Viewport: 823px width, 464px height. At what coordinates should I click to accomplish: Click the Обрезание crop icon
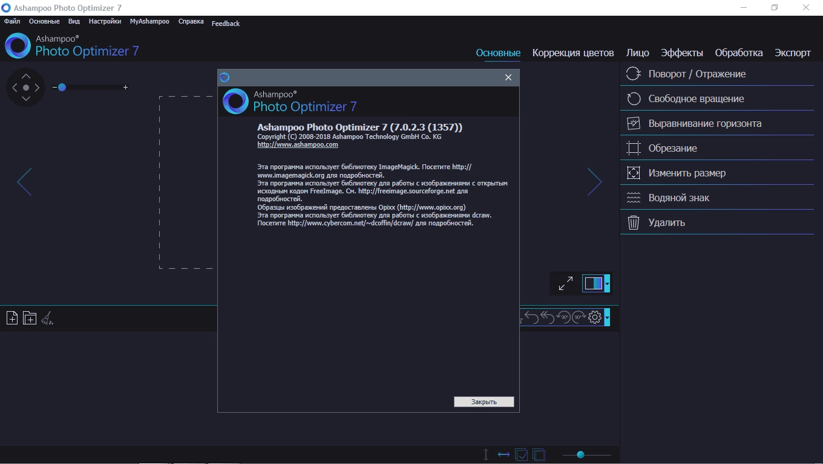point(634,148)
